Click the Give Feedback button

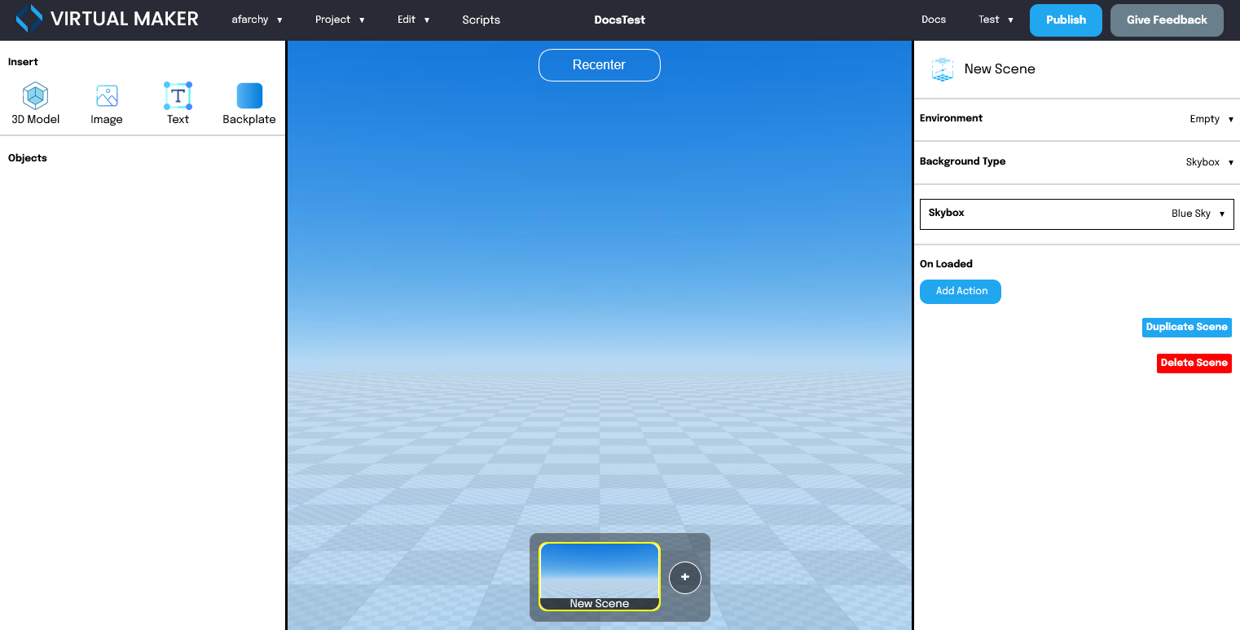click(x=1167, y=20)
